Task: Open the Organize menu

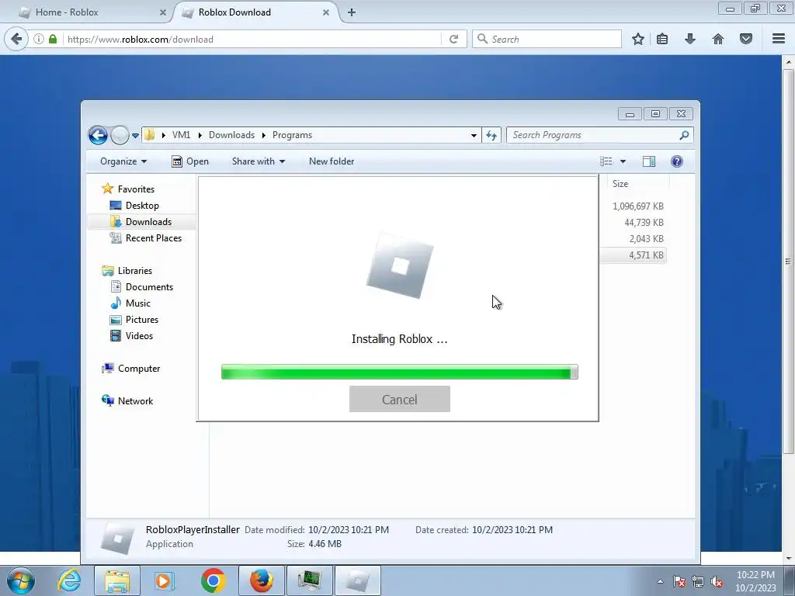Action: [123, 161]
